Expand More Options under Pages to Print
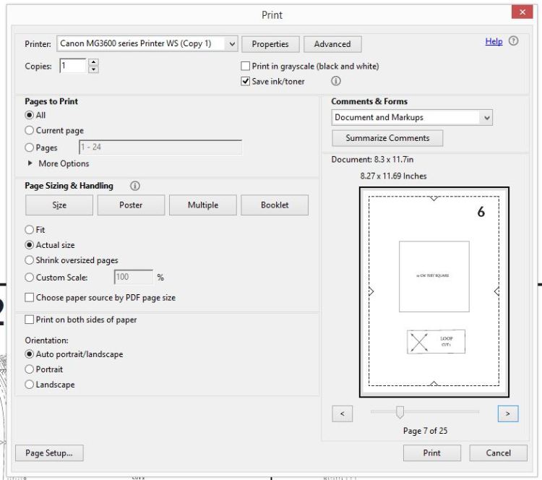The height and width of the screenshot is (480, 542). 31,163
